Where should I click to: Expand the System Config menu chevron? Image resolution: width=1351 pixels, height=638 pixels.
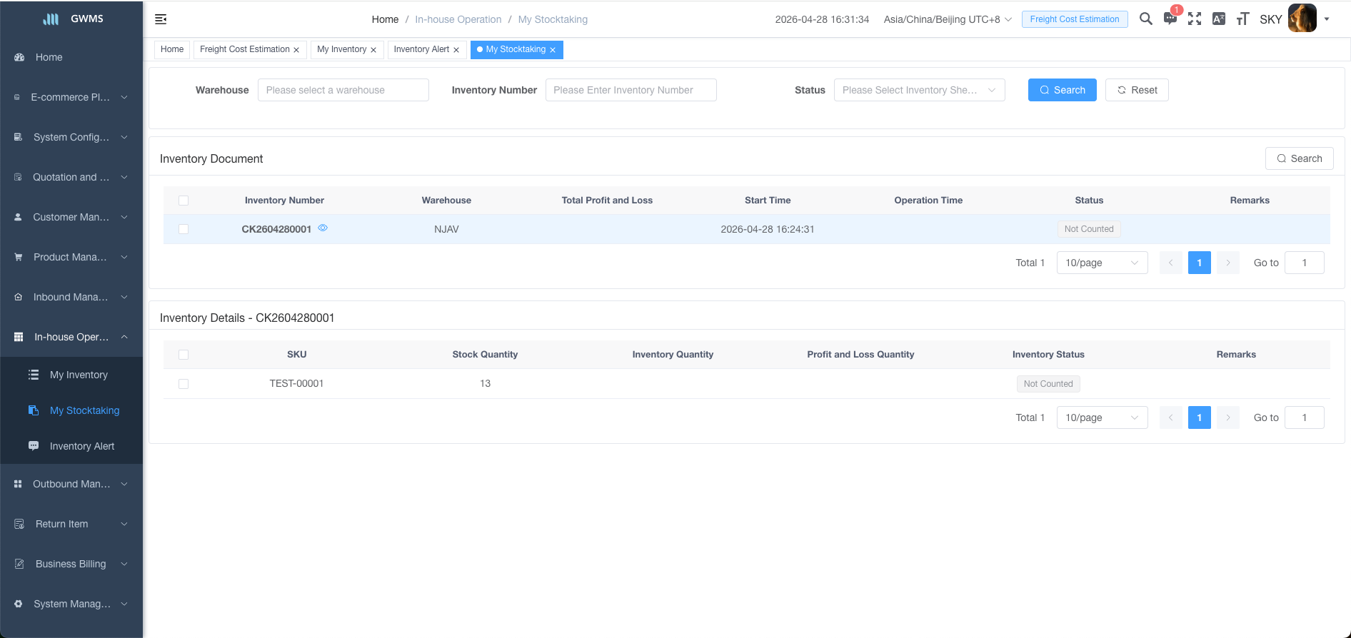pyautogui.click(x=124, y=137)
